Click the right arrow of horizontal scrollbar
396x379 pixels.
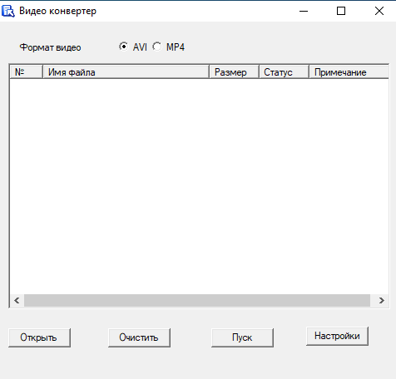coord(382,300)
